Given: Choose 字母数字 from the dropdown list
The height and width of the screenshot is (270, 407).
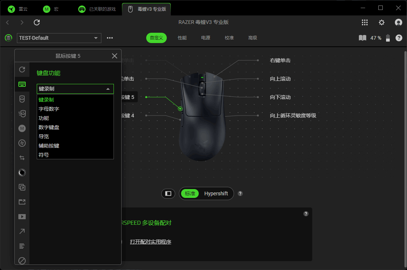Looking at the screenshot, I should coord(75,109).
